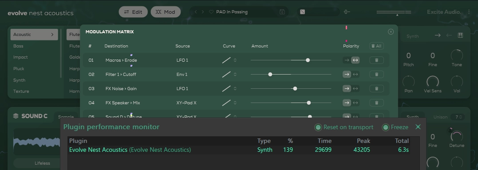Set row 01 polarity to bipolar arrow
The width and height of the screenshot is (478, 170).
(x=355, y=60)
